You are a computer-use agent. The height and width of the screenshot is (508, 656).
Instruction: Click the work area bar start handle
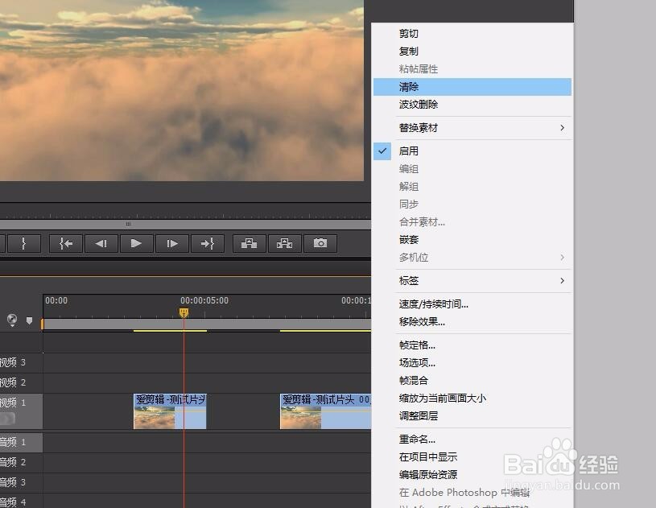42,324
